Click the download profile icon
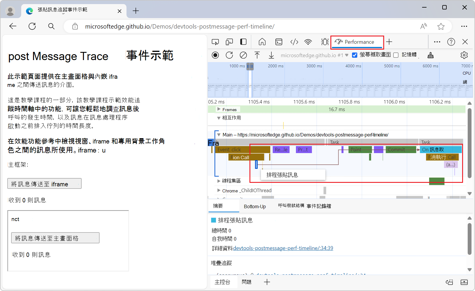 tap(271, 55)
